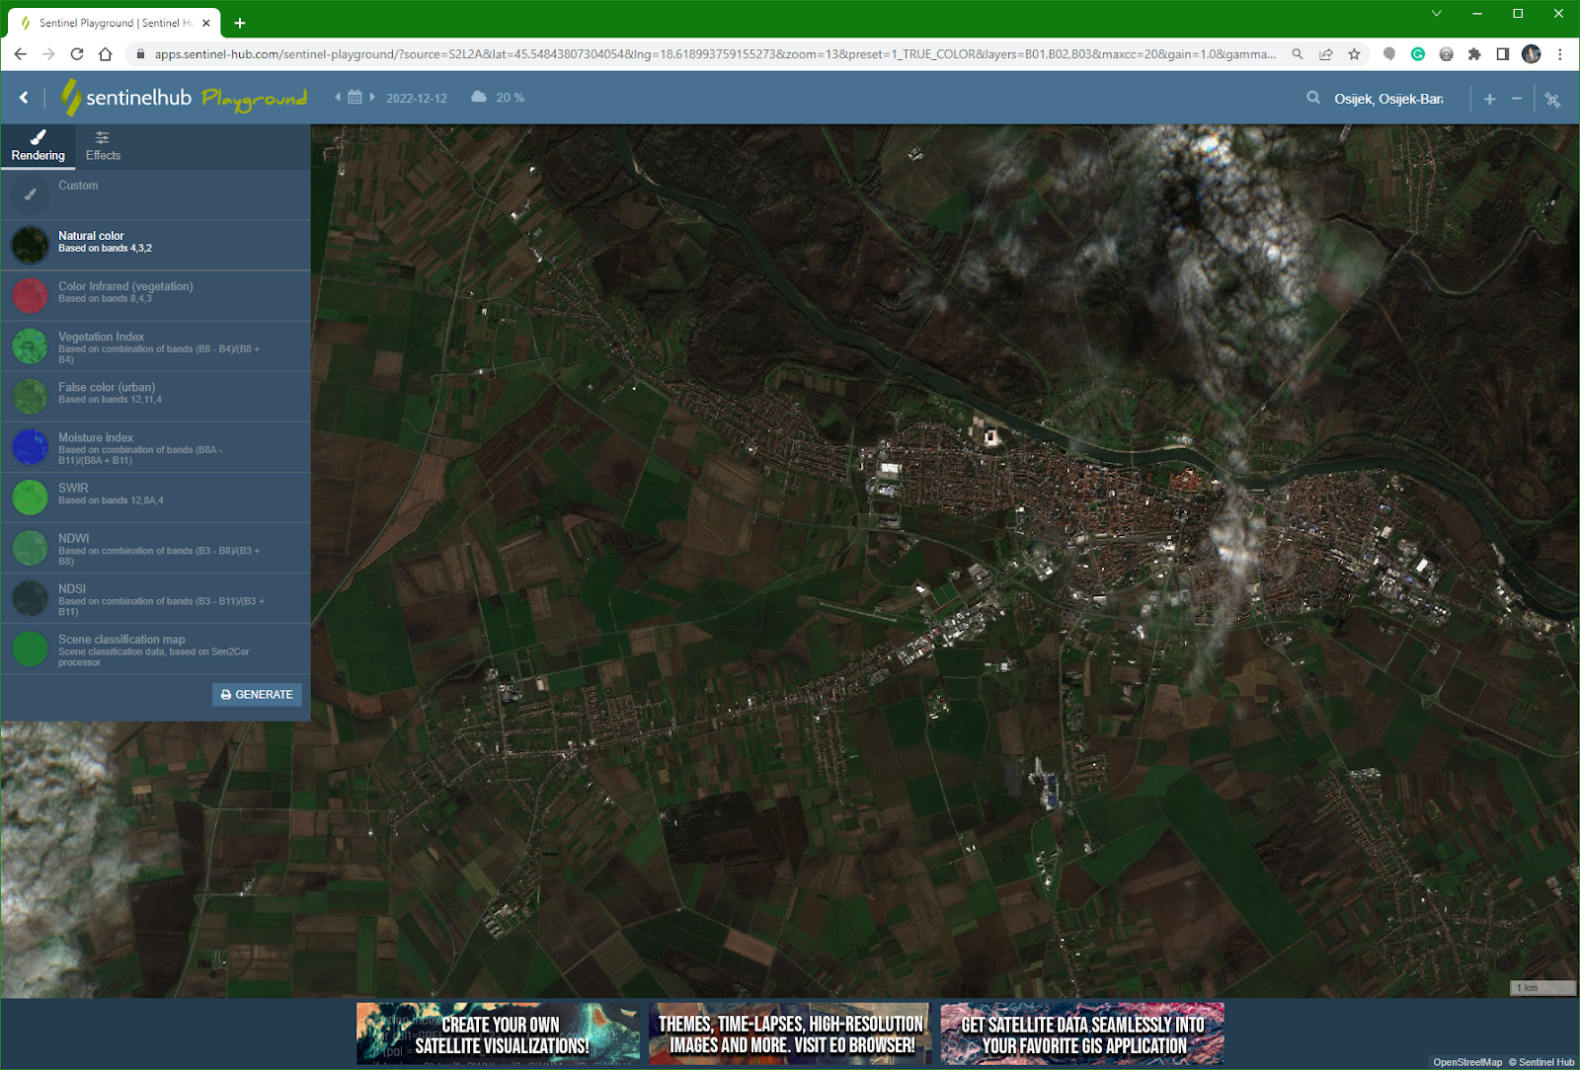Open the calendar date picker icon
Viewport: 1580px width, 1070px height.
click(355, 97)
